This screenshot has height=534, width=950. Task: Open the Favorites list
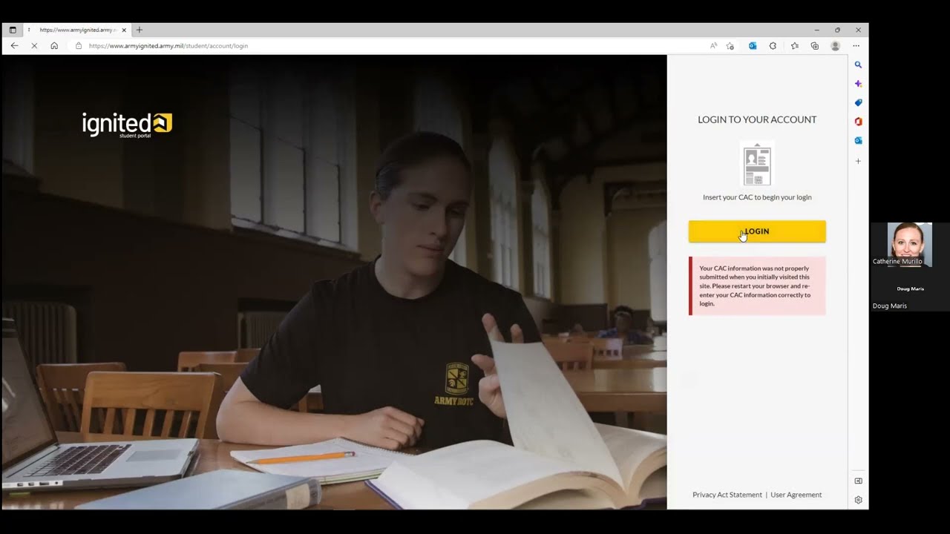pos(794,46)
